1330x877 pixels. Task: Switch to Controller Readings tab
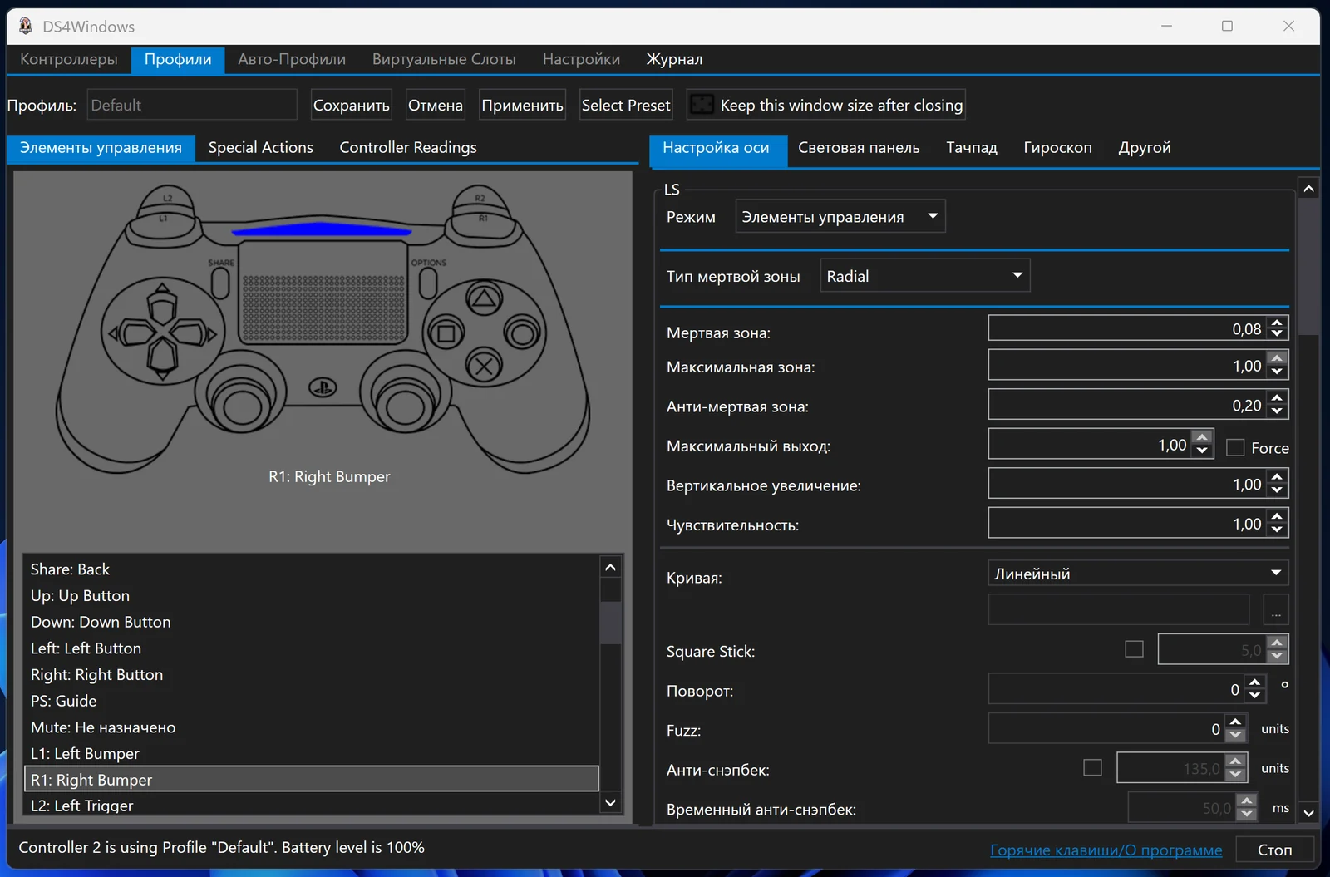pos(408,147)
